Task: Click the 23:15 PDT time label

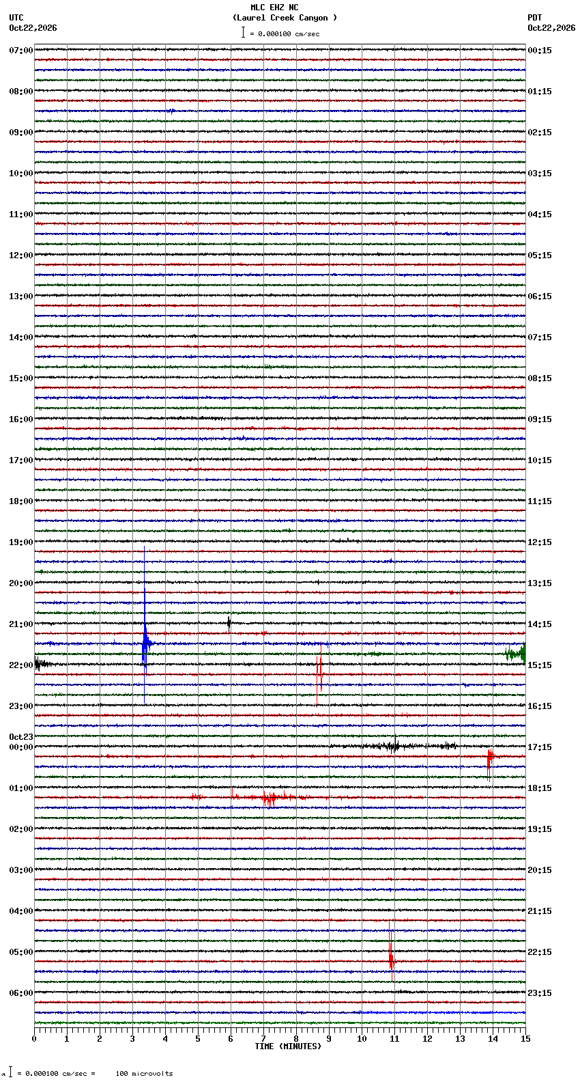Action: point(540,993)
